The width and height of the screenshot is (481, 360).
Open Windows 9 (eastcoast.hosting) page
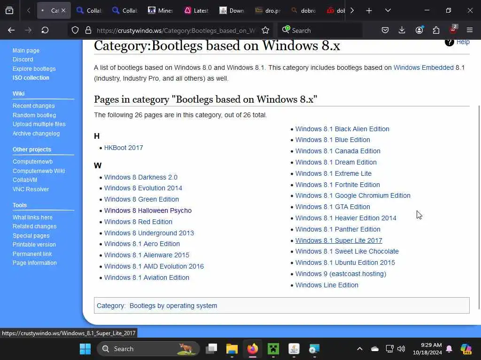pos(341,274)
